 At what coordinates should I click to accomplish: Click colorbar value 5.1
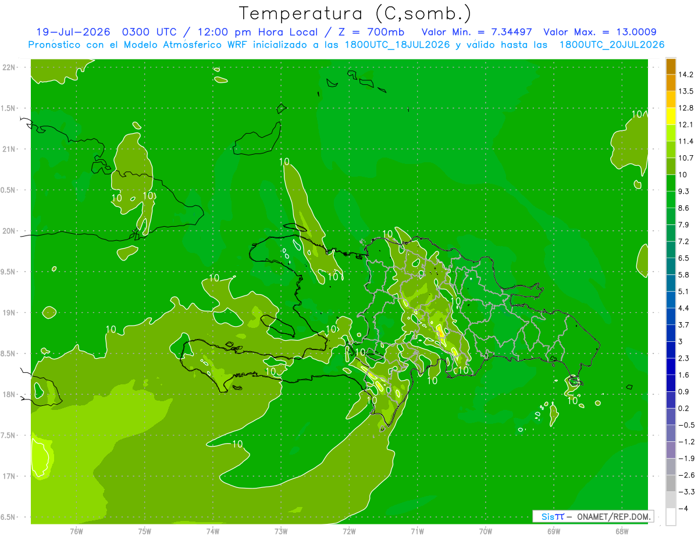[684, 291]
